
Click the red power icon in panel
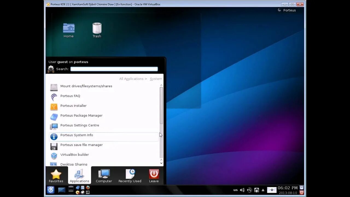[302, 192]
